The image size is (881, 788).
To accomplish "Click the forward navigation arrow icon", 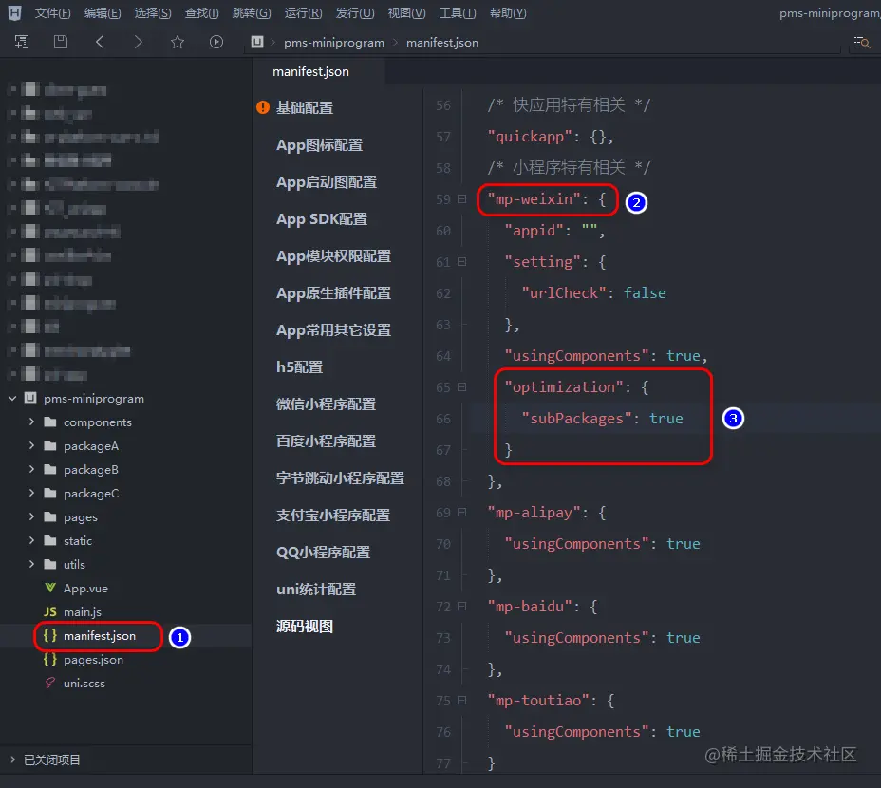I will [x=137, y=42].
